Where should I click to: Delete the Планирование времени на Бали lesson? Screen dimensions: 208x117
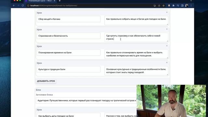coord(167,46)
